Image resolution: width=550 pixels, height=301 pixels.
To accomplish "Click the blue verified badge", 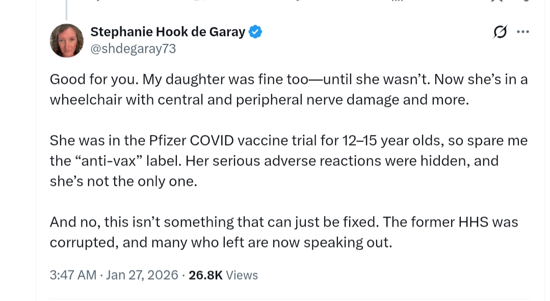I will tap(255, 33).
